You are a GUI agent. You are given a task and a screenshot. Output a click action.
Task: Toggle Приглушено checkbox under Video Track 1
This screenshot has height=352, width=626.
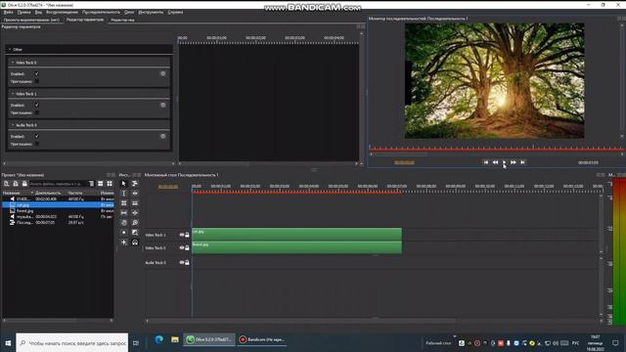click(37, 112)
